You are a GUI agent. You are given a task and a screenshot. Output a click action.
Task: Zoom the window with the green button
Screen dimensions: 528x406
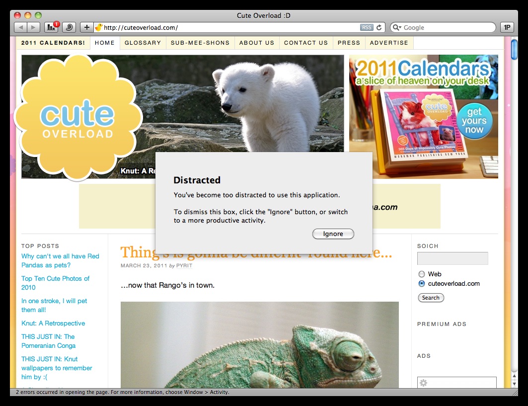coord(38,15)
